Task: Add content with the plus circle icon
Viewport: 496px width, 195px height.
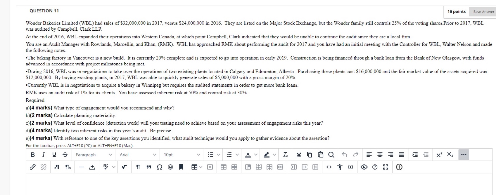Action: [399, 167]
